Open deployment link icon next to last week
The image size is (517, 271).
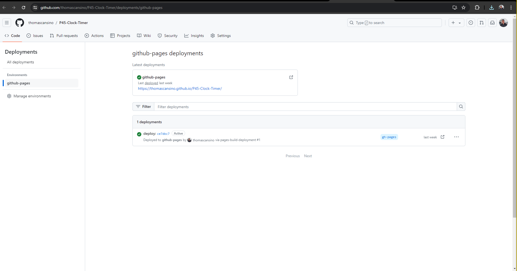pos(442,137)
